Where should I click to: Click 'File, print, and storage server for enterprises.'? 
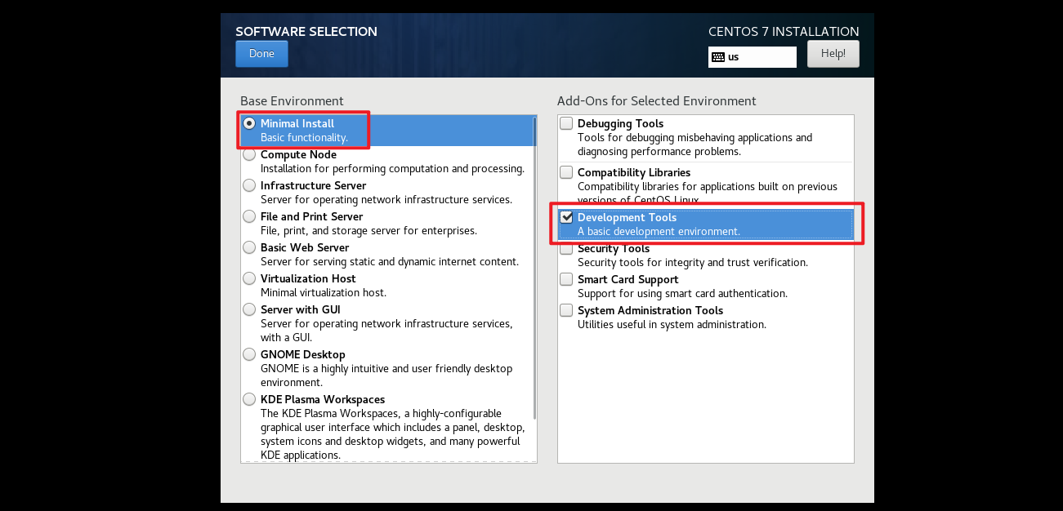(368, 231)
